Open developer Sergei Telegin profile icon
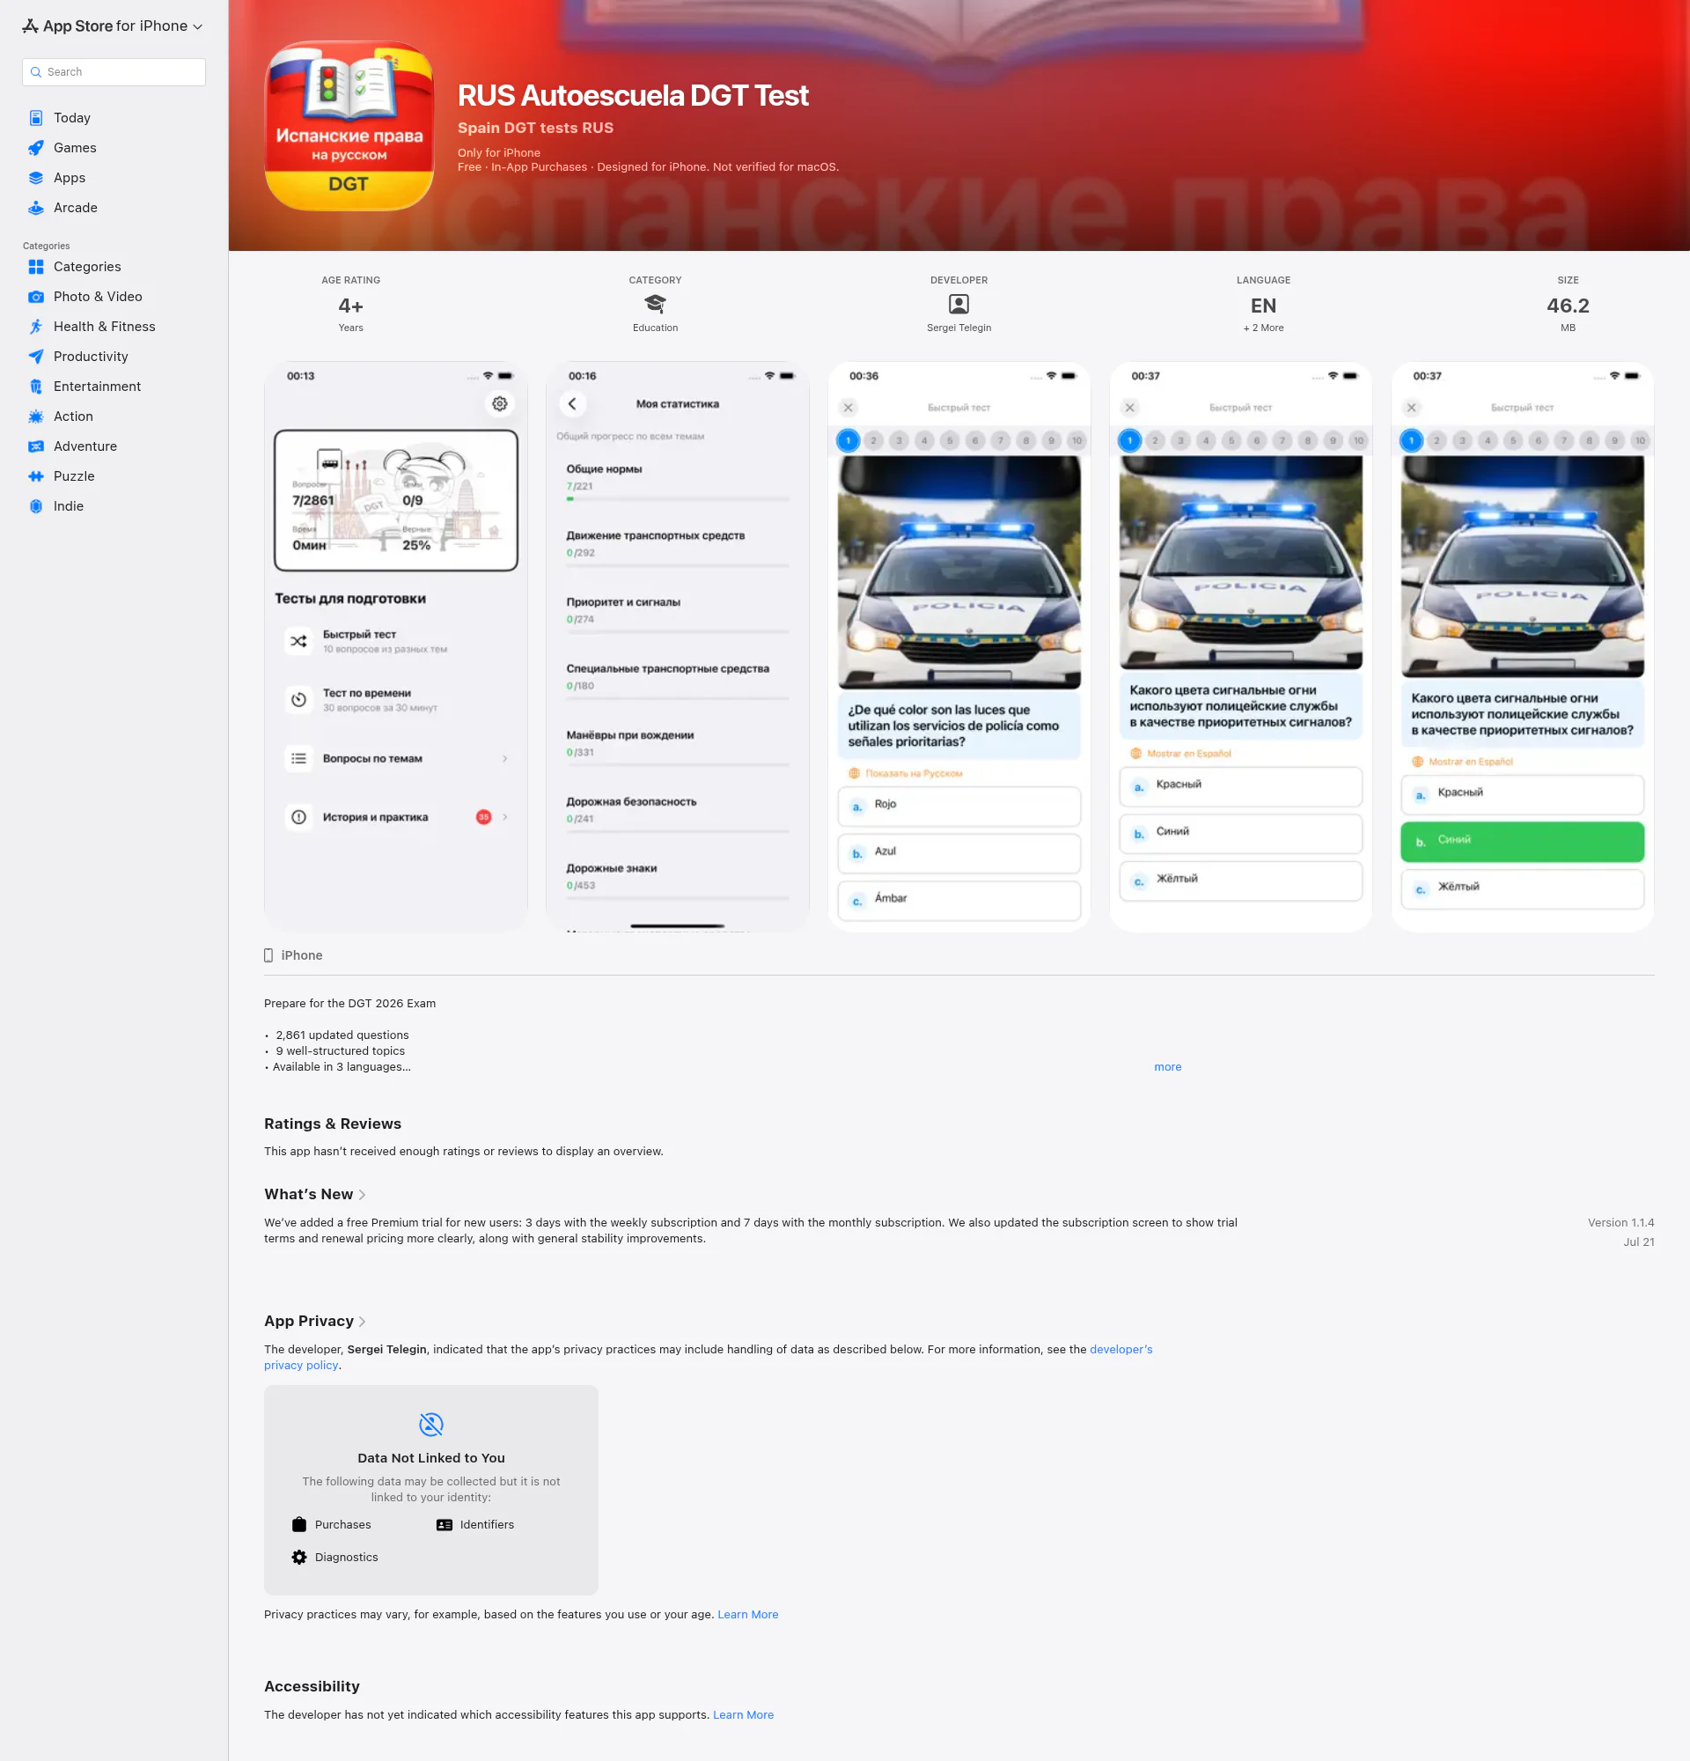Viewport: 1690px width, 1761px height. pos(959,304)
